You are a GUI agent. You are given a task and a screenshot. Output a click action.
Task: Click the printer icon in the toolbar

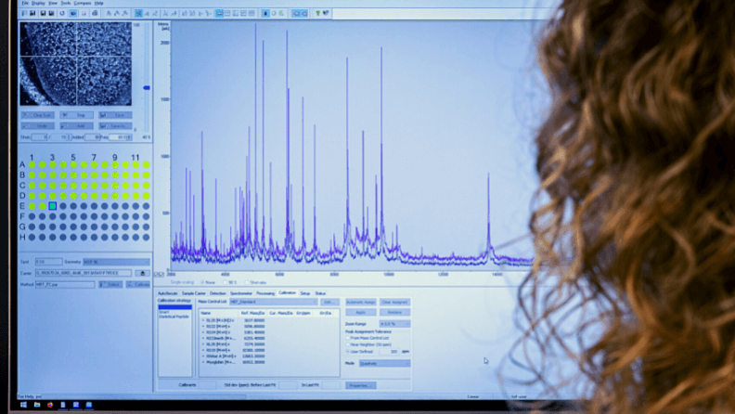click(95, 14)
